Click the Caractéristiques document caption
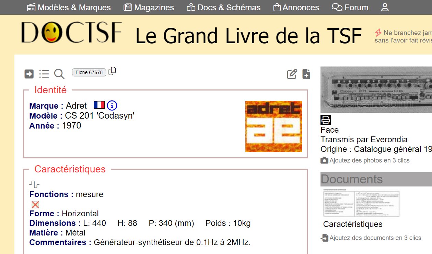 [353, 224]
